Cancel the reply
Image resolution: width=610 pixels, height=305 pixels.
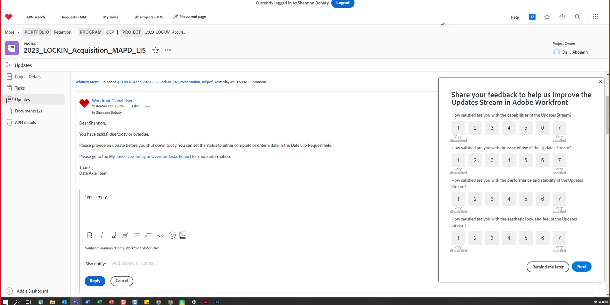pyautogui.click(x=122, y=281)
